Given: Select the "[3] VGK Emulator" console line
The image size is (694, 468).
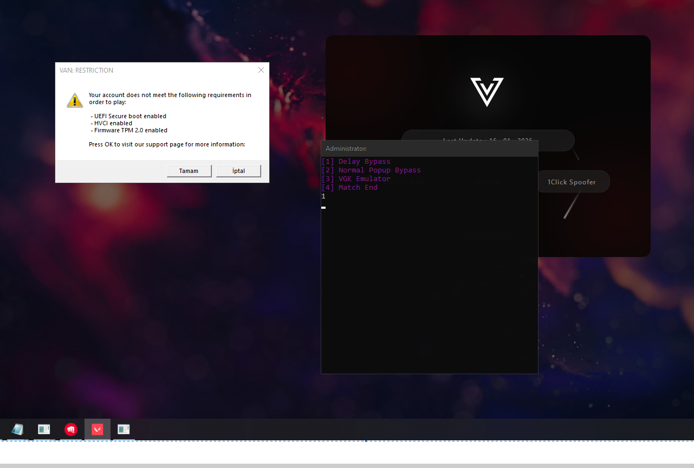Looking at the screenshot, I should 356,179.
